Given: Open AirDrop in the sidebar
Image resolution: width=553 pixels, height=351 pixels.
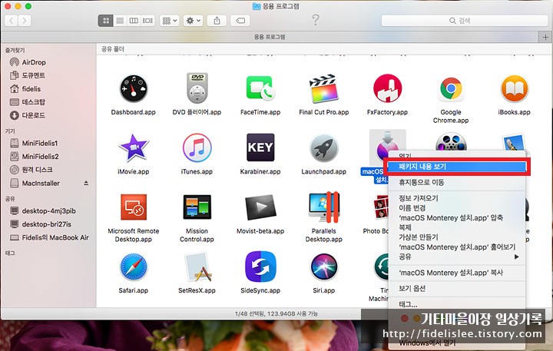Looking at the screenshot, I should click(34, 62).
